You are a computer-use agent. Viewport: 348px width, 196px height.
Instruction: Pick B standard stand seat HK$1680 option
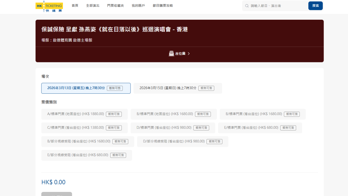tap(262, 114)
